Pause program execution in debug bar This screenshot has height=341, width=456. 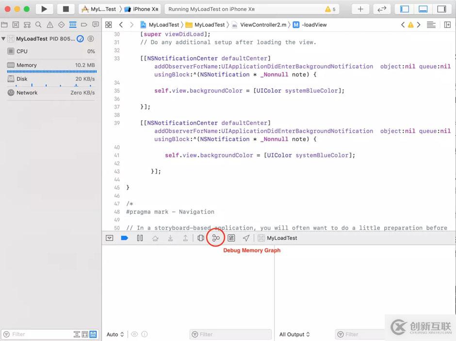(140, 238)
